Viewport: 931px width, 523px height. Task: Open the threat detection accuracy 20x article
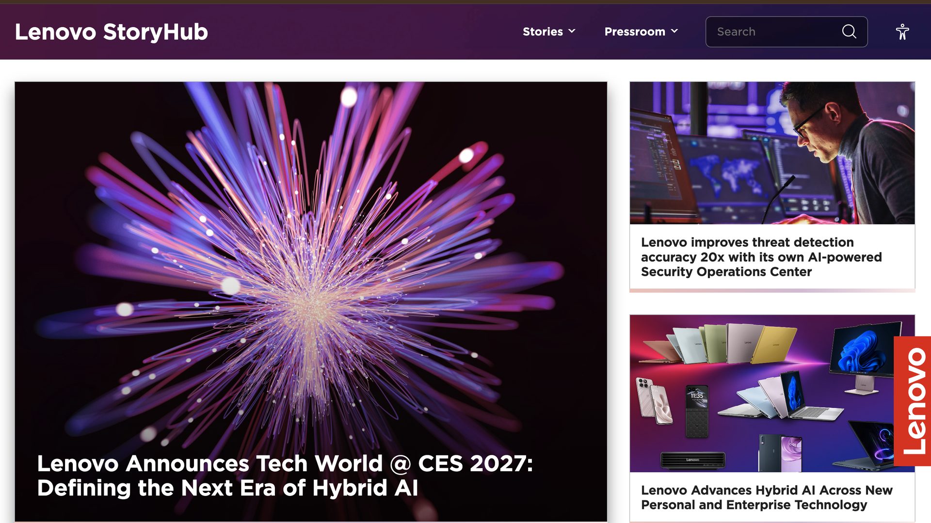pyautogui.click(x=761, y=257)
